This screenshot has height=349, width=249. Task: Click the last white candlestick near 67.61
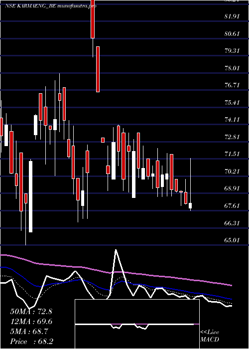(x=190, y=205)
